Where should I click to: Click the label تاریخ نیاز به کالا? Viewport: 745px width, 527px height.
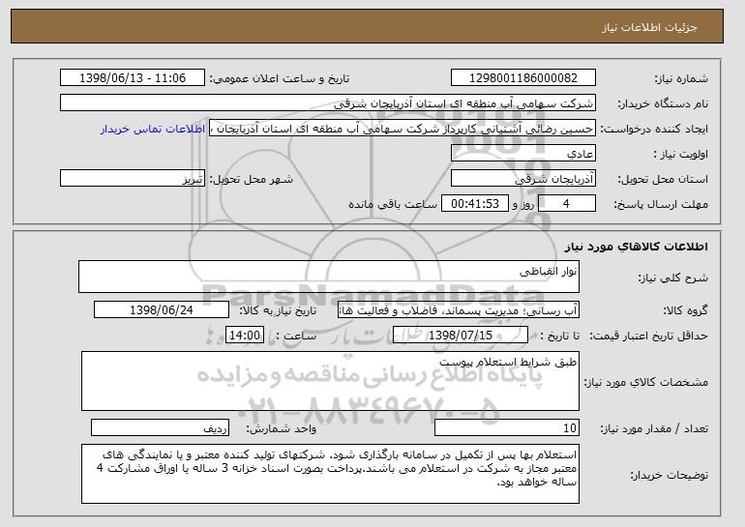tap(278, 310)
